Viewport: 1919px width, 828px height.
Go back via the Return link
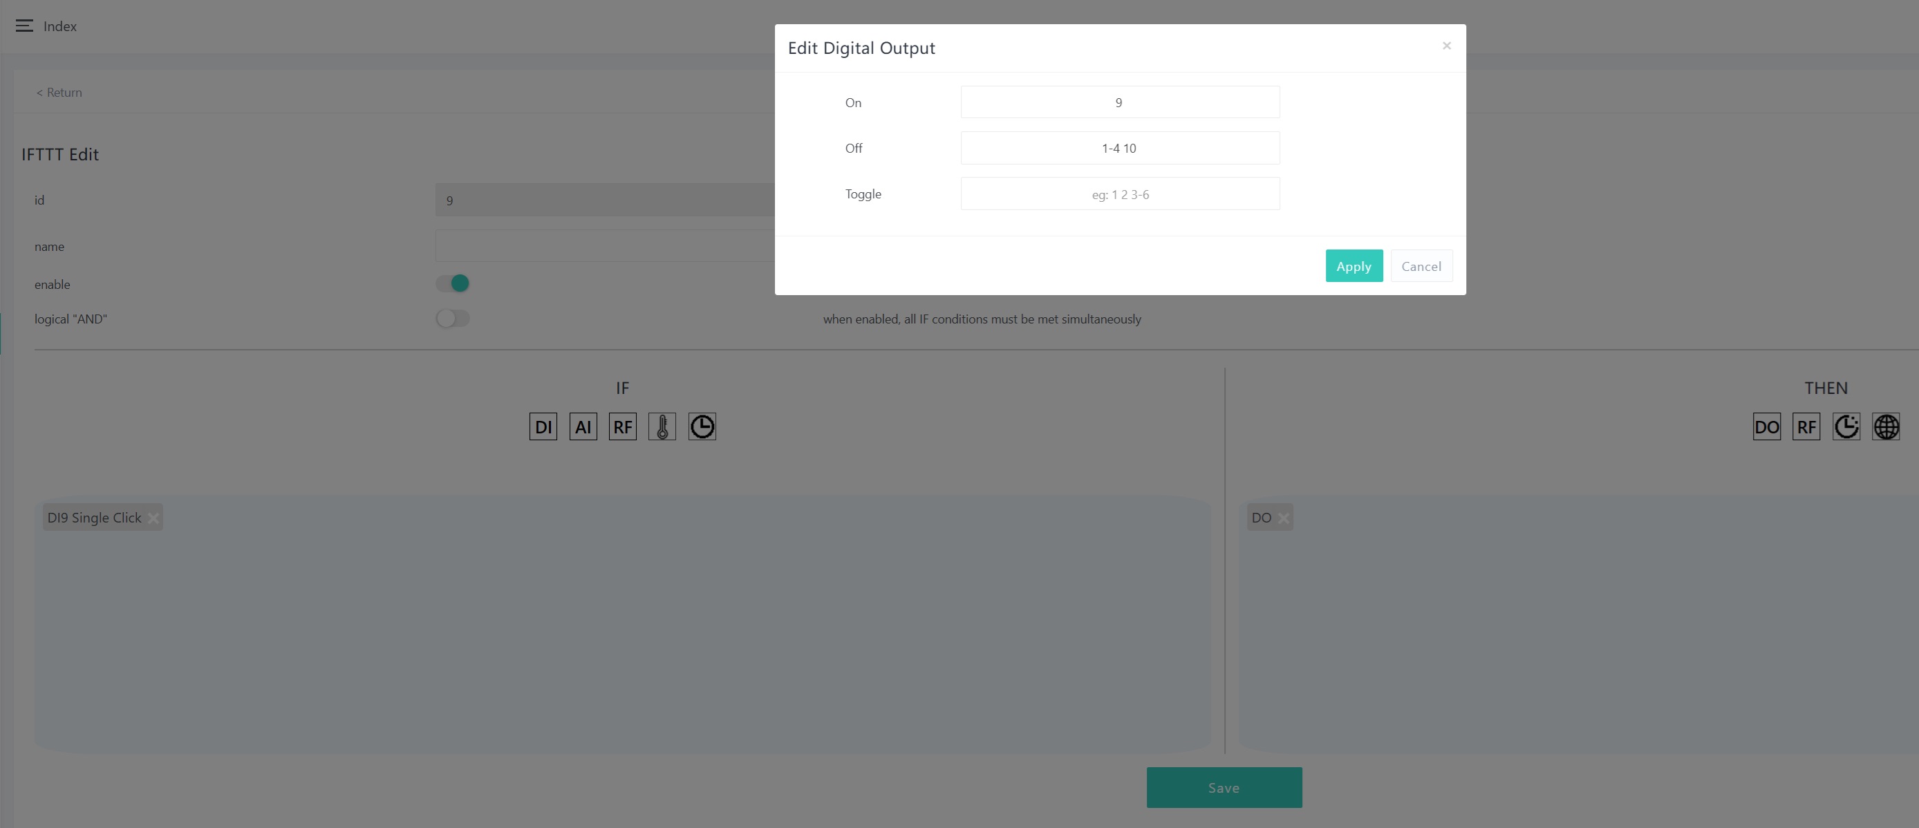tap(59, 93)
